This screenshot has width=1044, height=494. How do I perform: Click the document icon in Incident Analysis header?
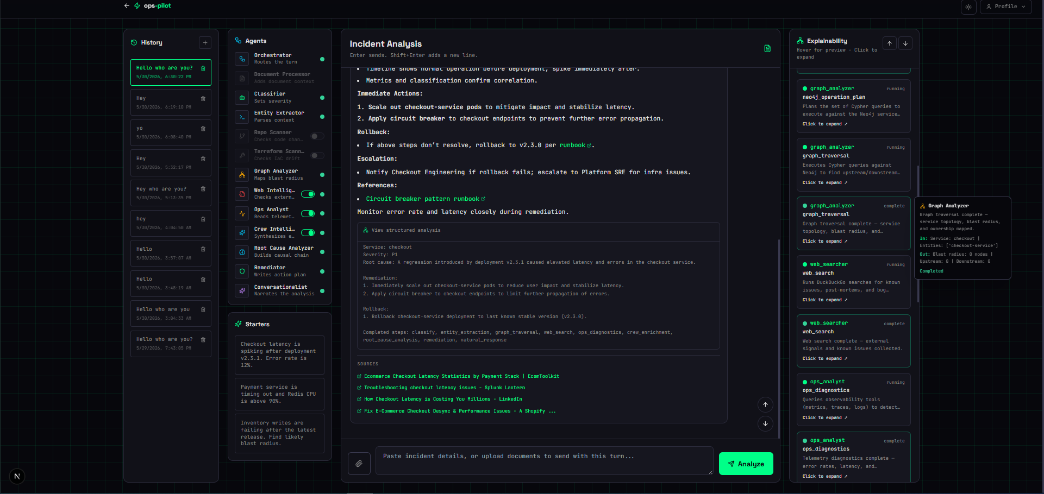tap(767, 48)
